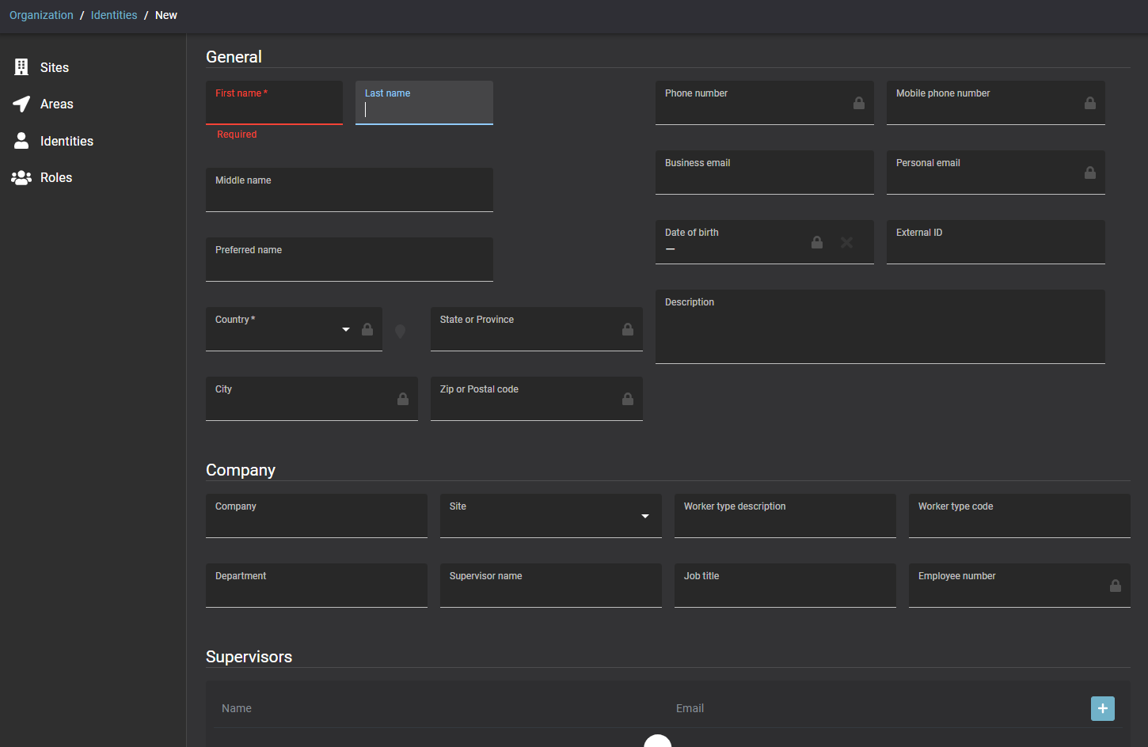Focus the External ID field
The image size is (1148, 747).
tap(996, 242)
